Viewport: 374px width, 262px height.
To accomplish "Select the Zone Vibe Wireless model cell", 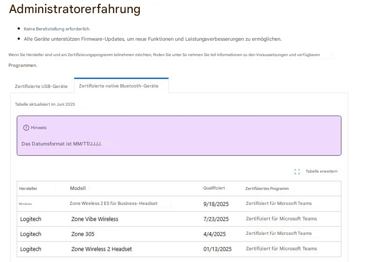I will coord(95,219).
